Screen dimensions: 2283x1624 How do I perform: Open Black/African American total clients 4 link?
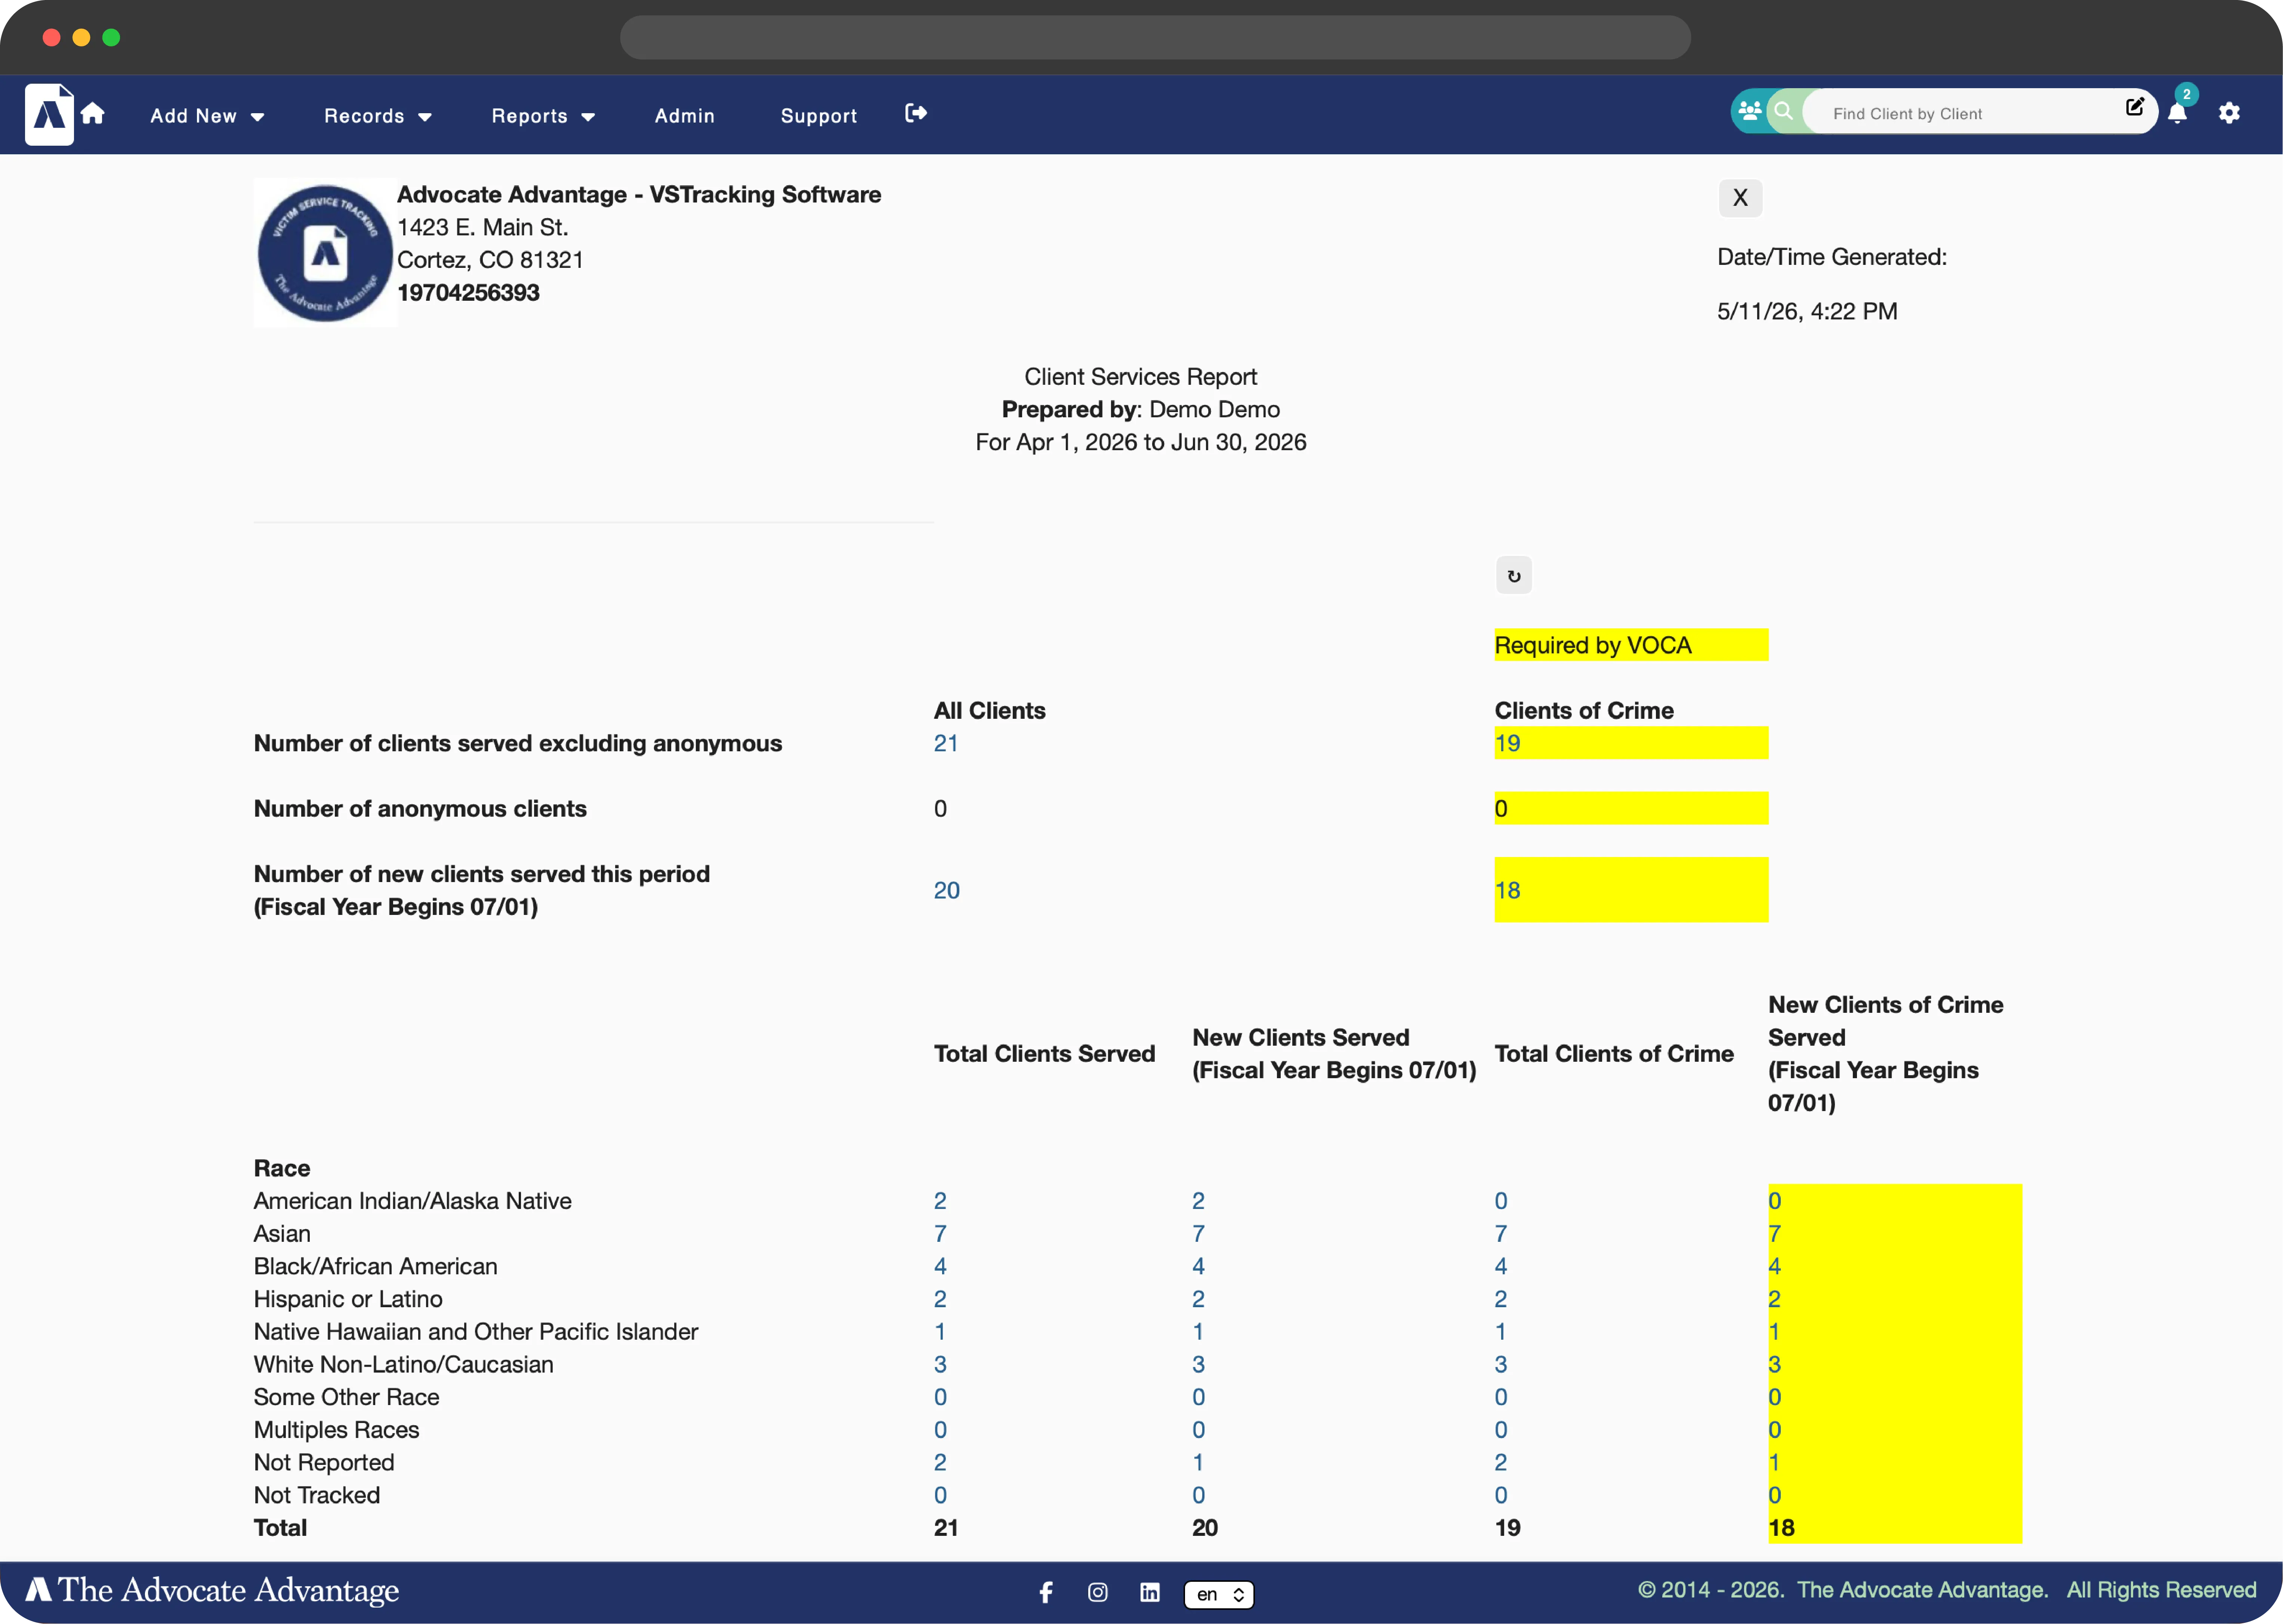(940, 1266)
